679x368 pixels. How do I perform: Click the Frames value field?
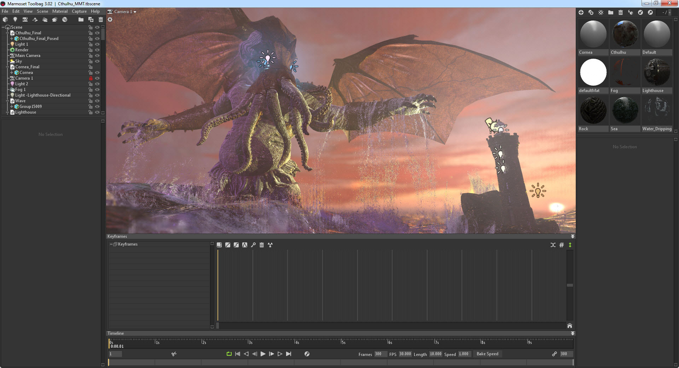[x=380, y=354]
